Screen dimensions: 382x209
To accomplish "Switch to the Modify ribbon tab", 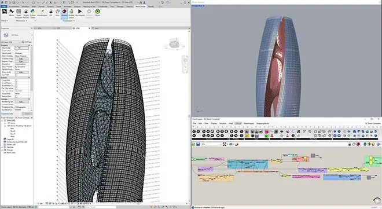I will click(x=151, y=6).
